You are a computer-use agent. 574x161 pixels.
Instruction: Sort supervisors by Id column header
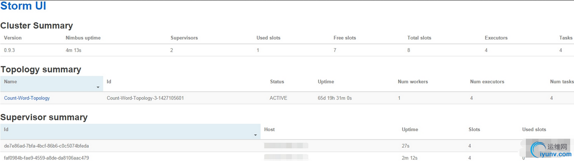[131, 132]
